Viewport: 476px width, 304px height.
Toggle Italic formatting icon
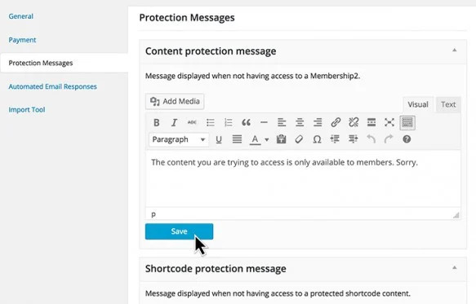174,123
